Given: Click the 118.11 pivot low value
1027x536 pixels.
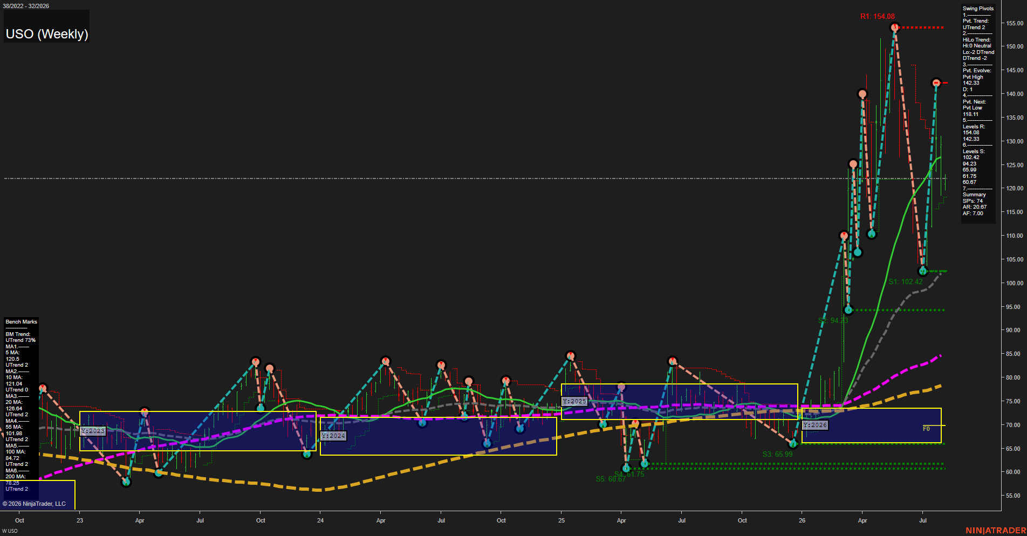Looking at the screenshot, I should click(970, 114).
